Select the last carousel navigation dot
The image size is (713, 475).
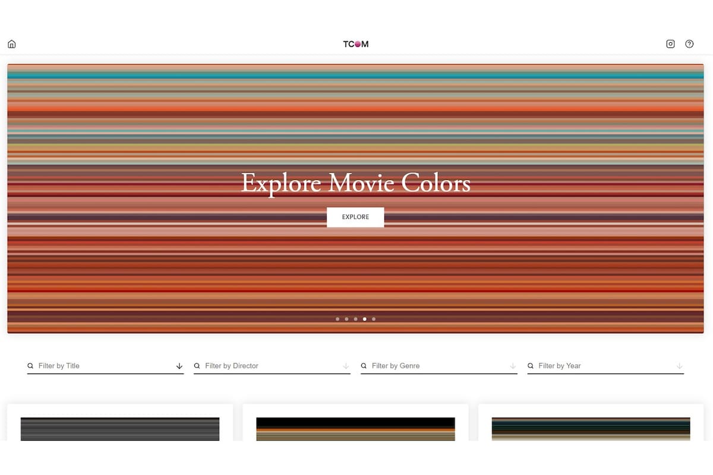(373, 319)
